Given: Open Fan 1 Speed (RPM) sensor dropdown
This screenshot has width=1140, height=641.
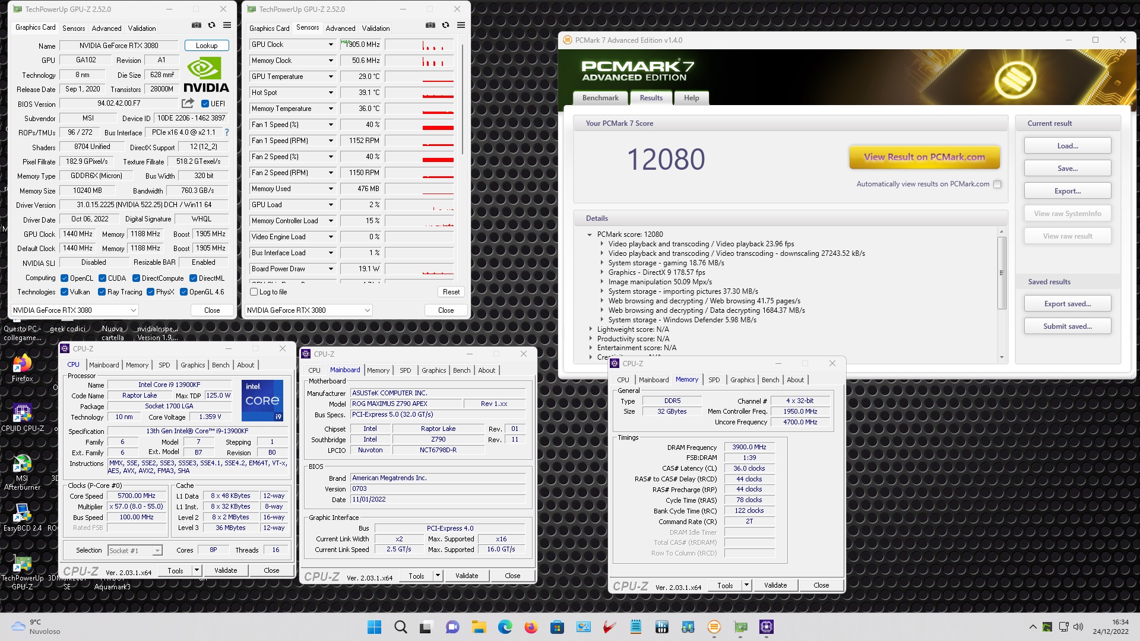Looking at the screenshot, I should tap(331, 141).
